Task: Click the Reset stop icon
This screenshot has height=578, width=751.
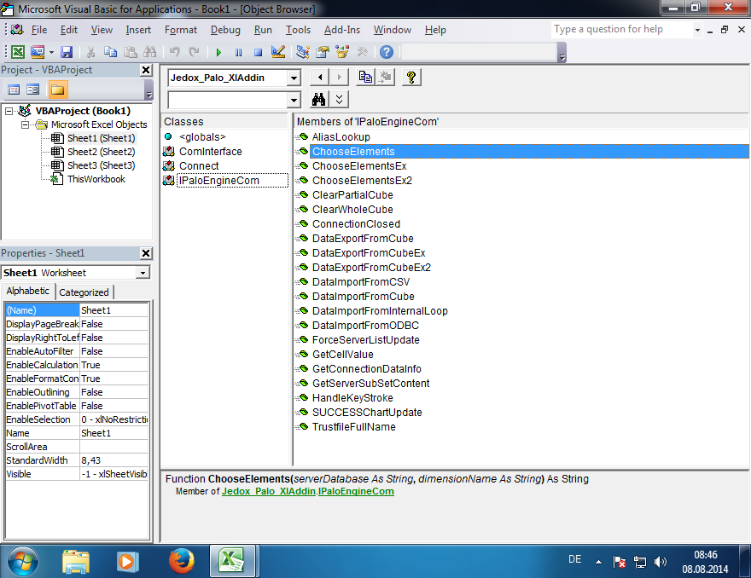Action: (258, 52)
